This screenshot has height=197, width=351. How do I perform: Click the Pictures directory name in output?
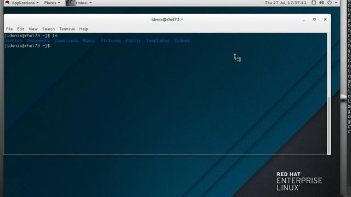click(111, 41)
